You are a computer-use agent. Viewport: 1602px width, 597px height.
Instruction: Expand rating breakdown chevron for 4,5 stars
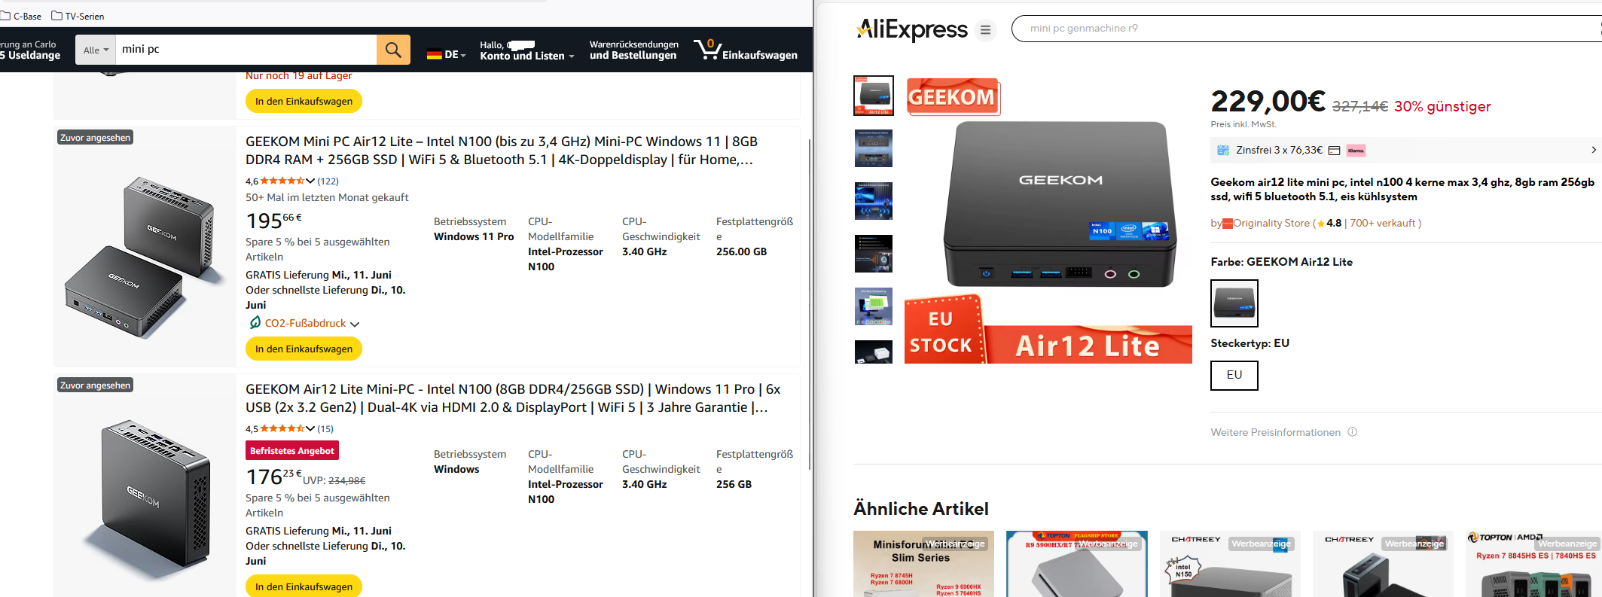pos(310,428)
